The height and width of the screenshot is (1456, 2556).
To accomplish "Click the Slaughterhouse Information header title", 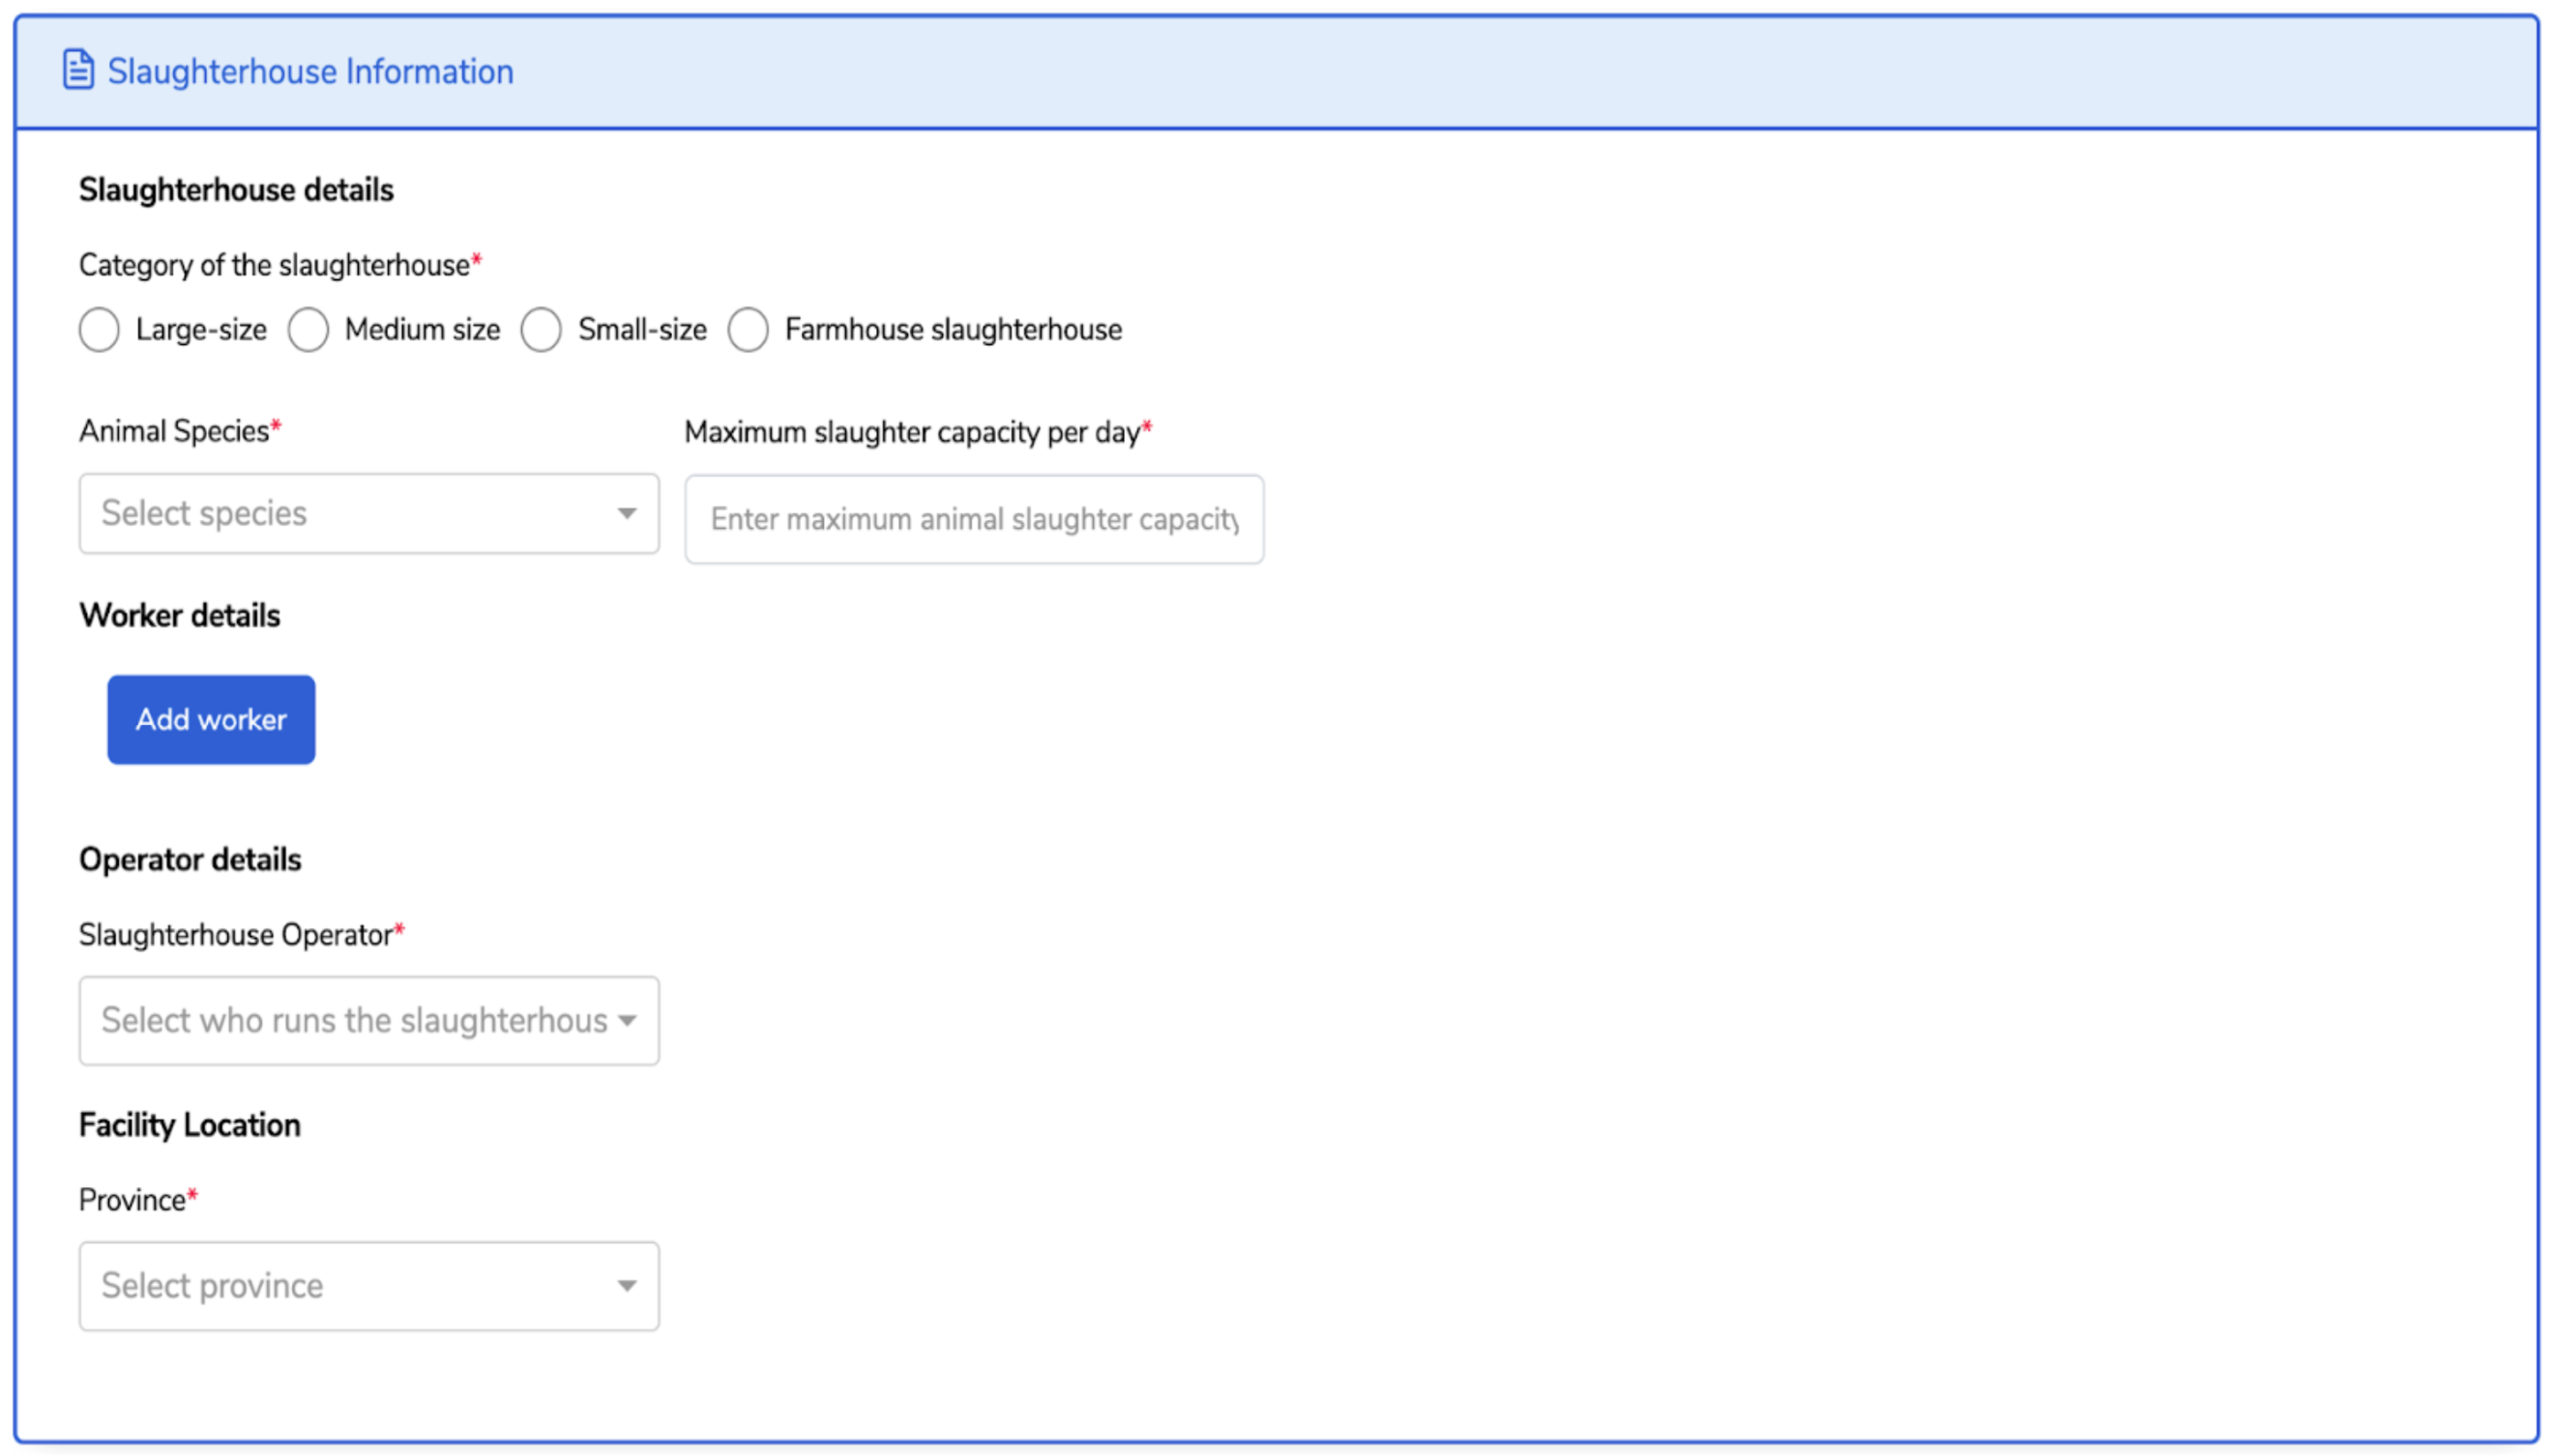I will click(310, 72).
